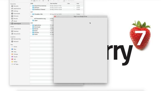Select Network under Locations

point(16,41)
